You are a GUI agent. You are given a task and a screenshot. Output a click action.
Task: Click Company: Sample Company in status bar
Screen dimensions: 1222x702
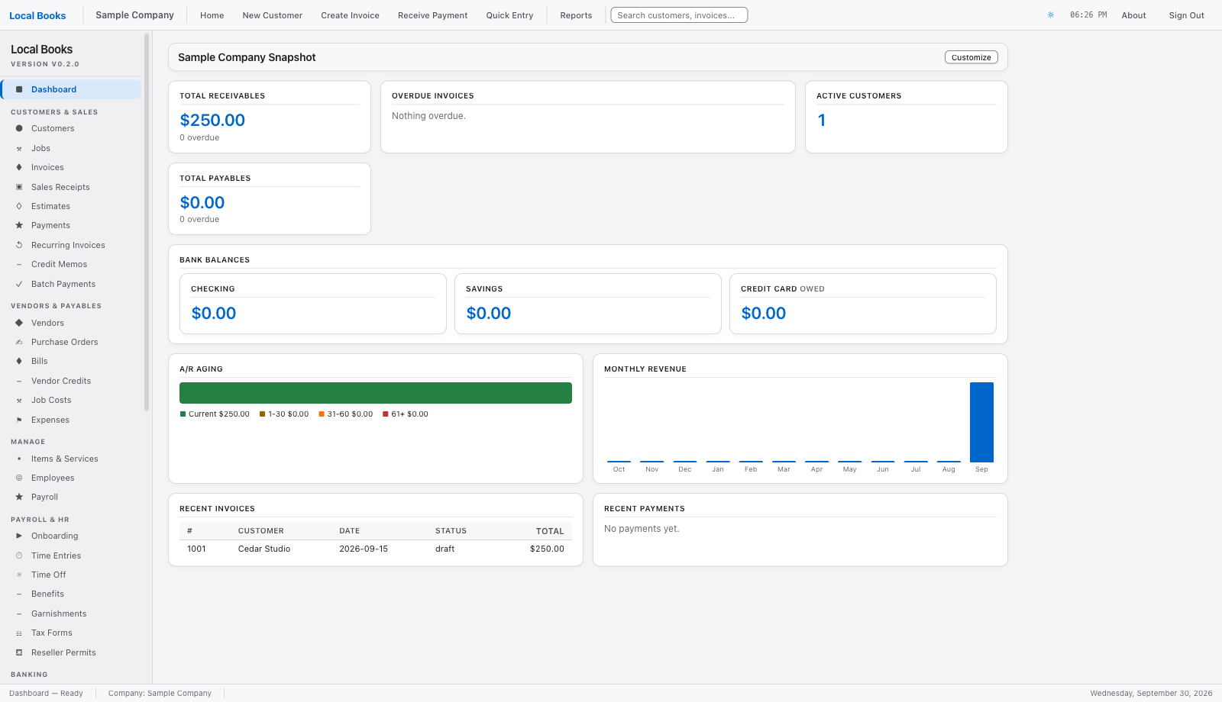coord(160,694)
